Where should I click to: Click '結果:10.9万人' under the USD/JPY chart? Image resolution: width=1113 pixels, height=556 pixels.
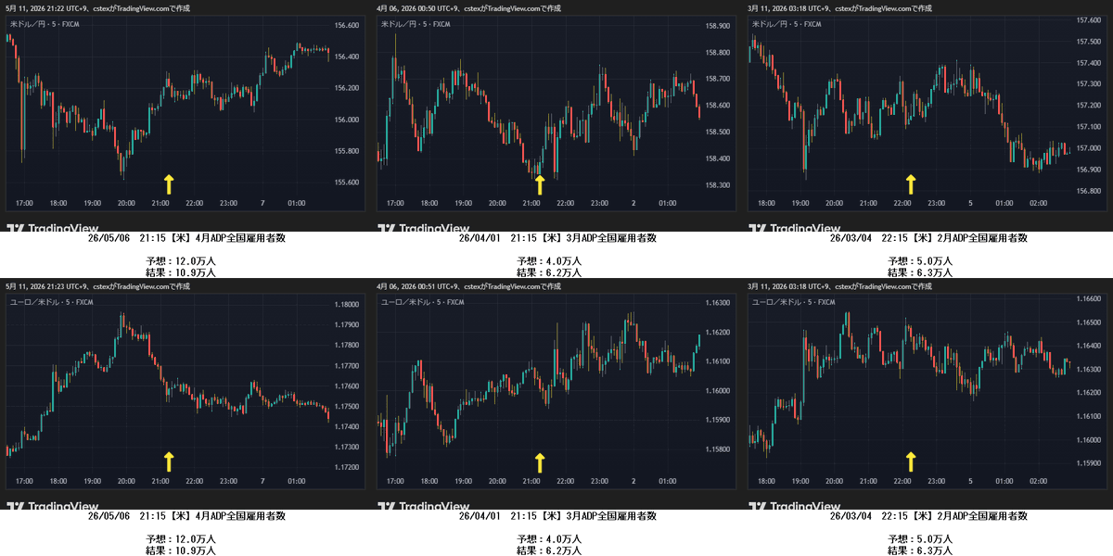[x=181, y=272]
